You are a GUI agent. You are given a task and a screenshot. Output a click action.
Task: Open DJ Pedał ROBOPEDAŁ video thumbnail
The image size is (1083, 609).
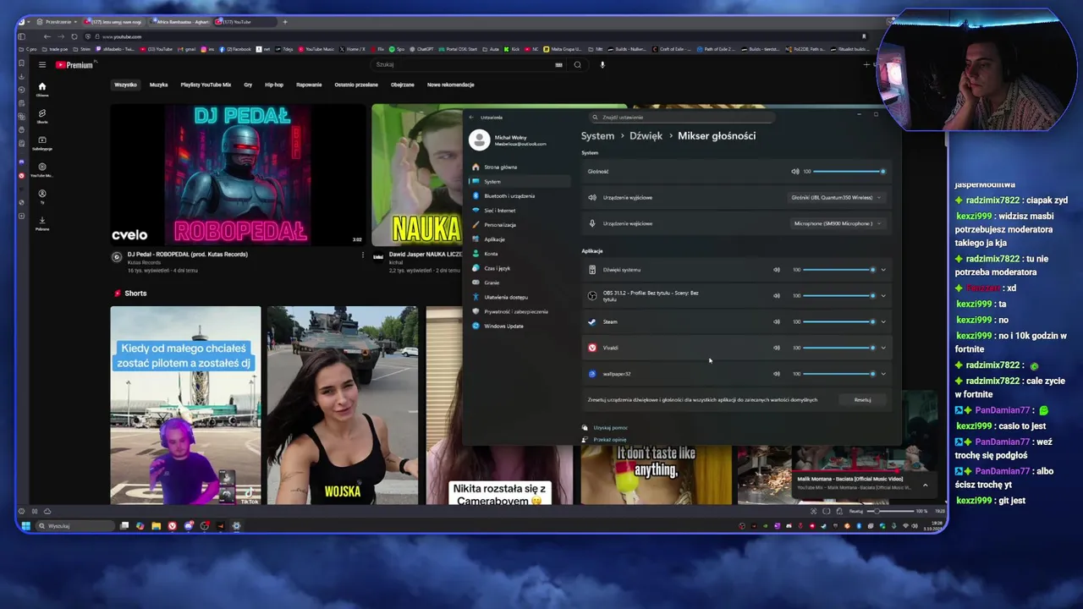point(239,175)
